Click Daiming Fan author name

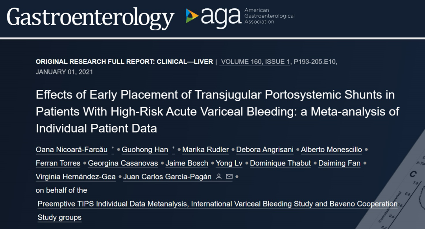point(339,163)
